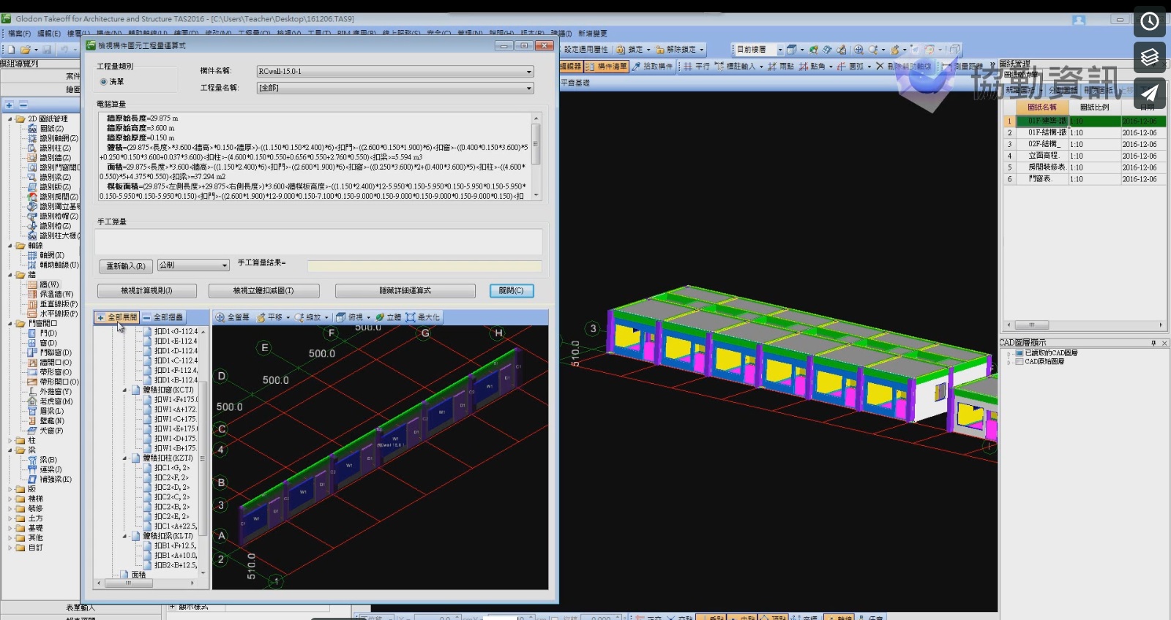Click the 檢視計算規則(J) button
Viewport: 1171px width, 620px height.
[x=146, y=291]
